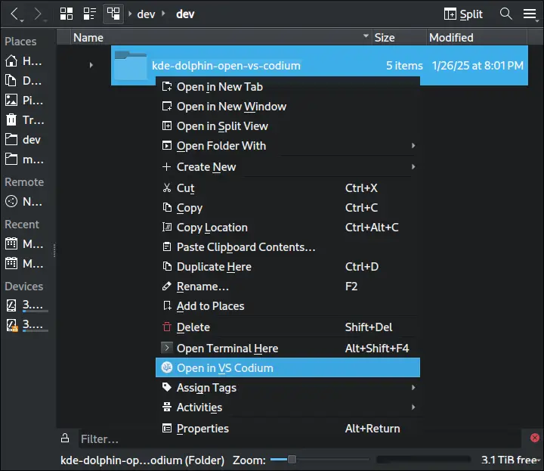Open Home in Places sidebar
This screenshot has height=471, width=544.
[23, 61]
